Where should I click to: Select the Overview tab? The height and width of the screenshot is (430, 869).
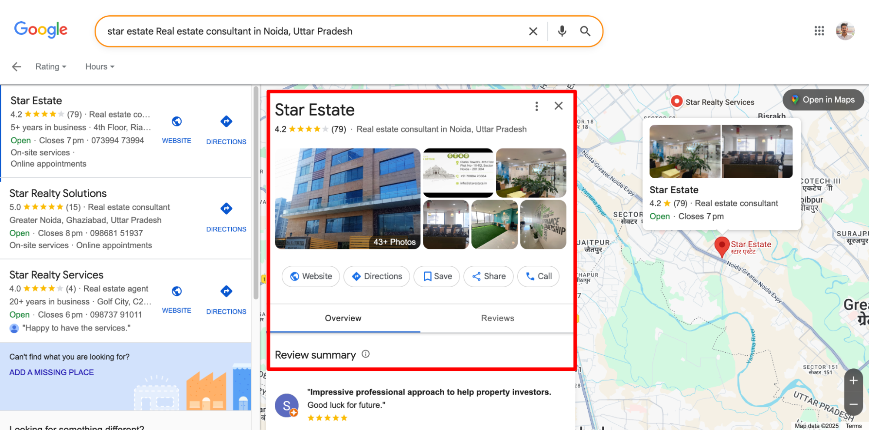343,318
